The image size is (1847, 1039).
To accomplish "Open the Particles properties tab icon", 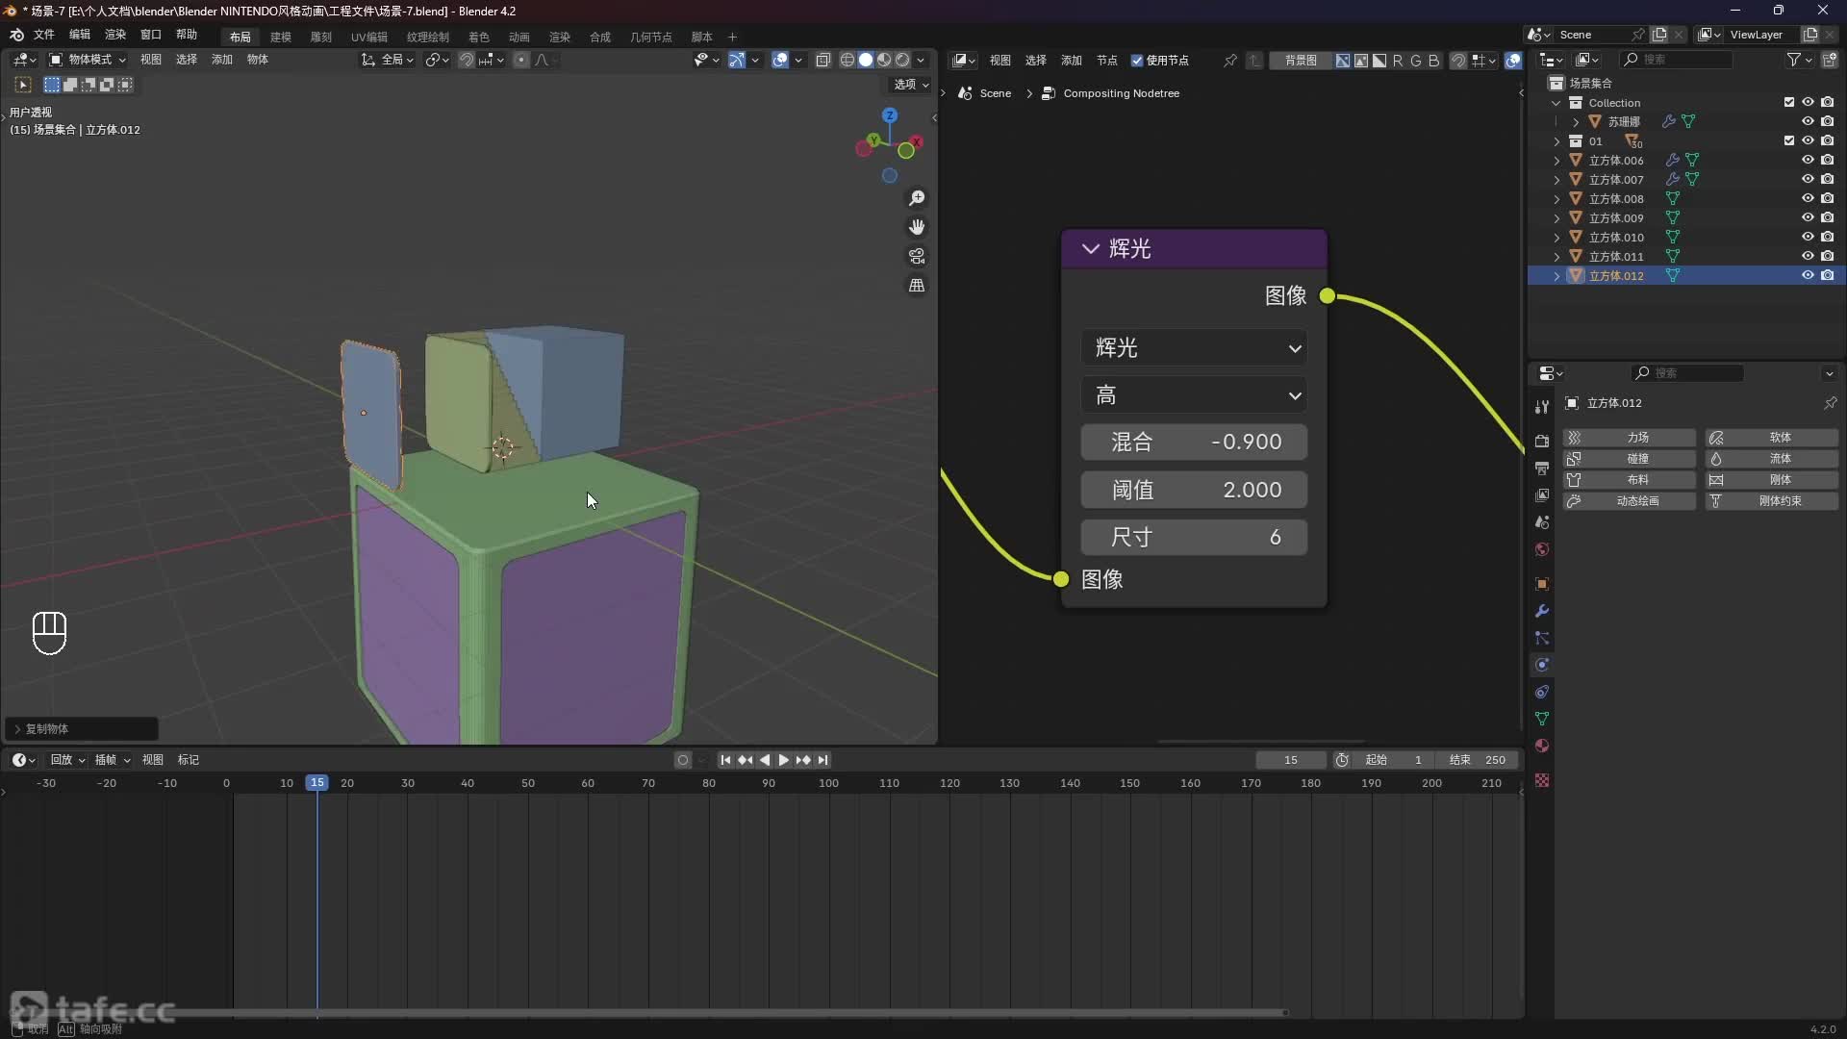I will [x=1542, y=638].
